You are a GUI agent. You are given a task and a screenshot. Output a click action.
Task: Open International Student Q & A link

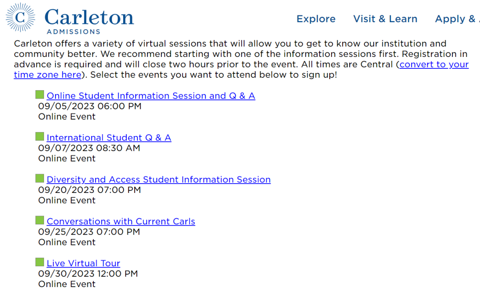coord(109,138)
